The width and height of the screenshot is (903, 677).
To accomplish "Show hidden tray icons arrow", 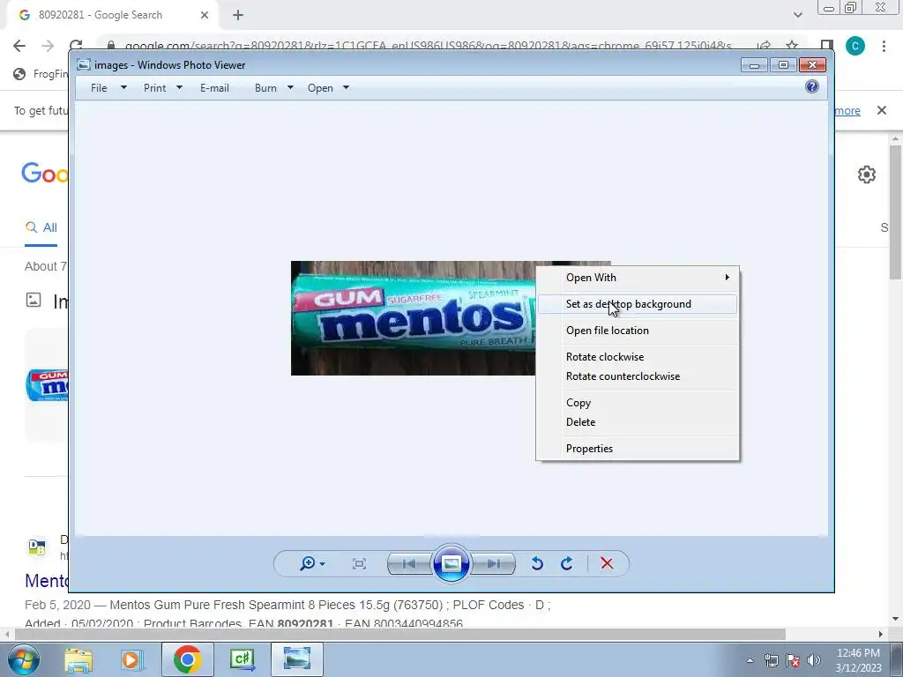I will (750, 660).
